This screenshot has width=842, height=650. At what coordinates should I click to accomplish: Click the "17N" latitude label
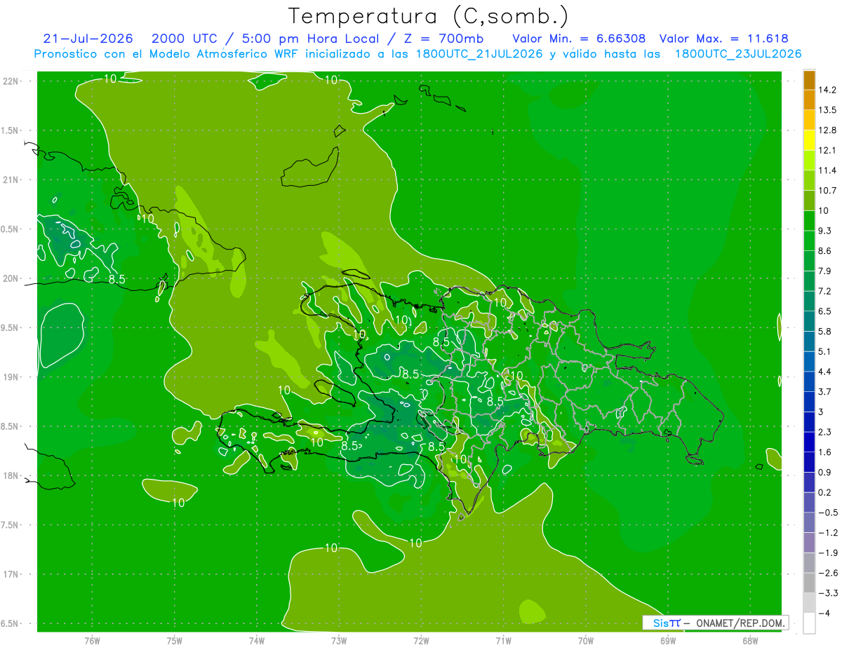11,575
